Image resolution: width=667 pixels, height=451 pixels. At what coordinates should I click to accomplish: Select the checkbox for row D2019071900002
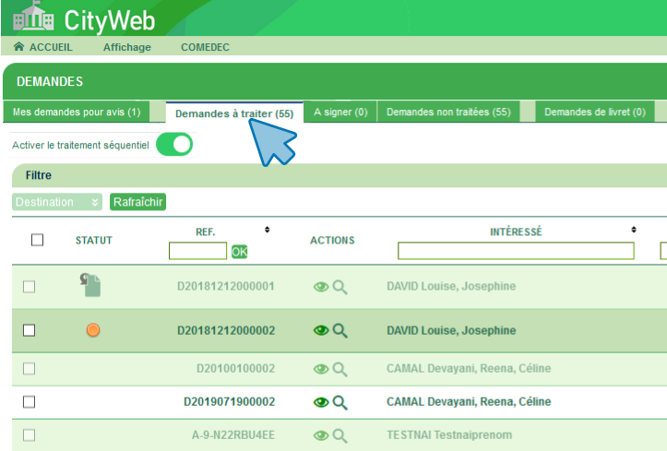[x=29, y=402]
